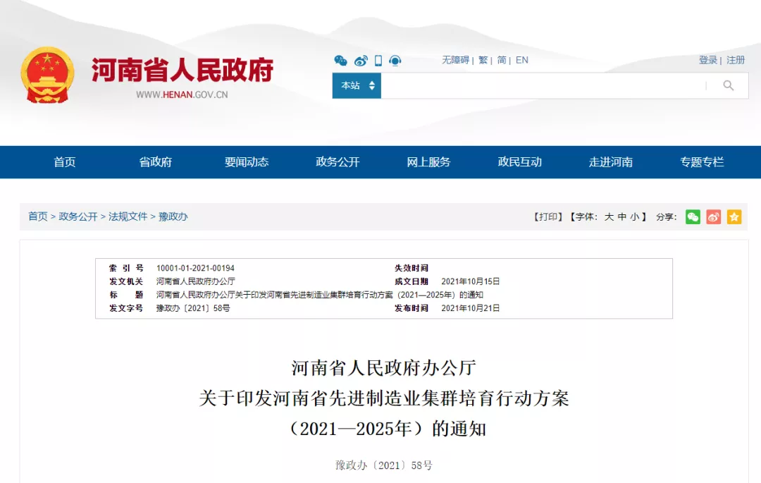Open the 政民互动 navigation menu
The height and width of the screenshot is (483, 761).
click(x=520, y=162)
